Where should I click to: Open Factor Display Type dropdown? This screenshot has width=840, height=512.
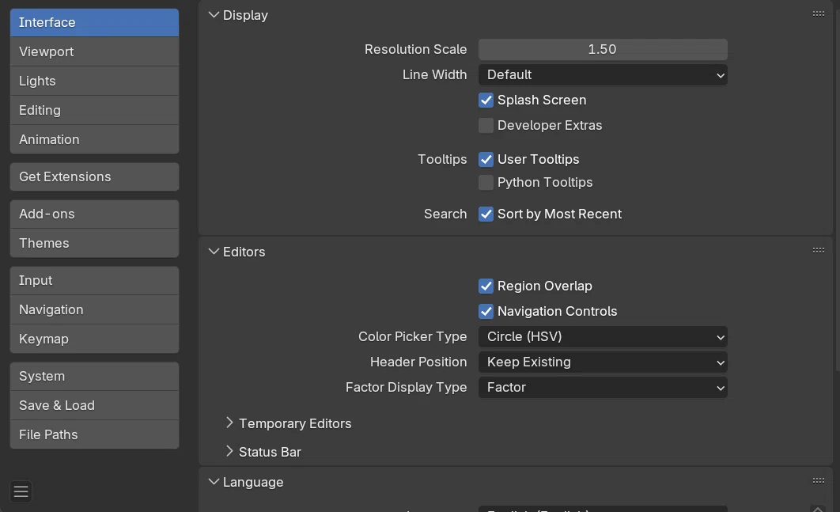tap(603, 388)
